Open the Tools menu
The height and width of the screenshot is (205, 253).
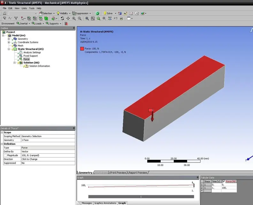[x=32, y=8]
